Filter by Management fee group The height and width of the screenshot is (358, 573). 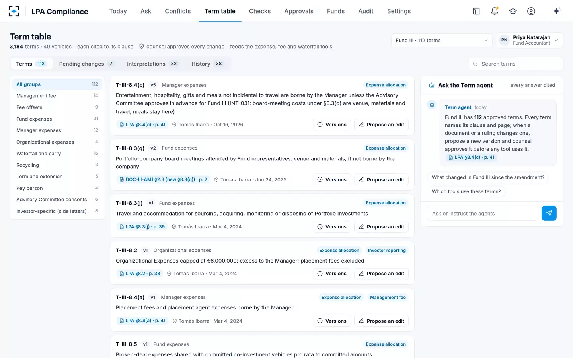[x=57, y=96]
